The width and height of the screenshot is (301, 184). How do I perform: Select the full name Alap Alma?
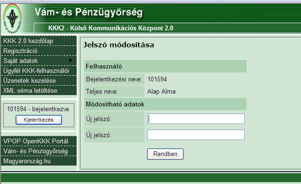(161, 91)
